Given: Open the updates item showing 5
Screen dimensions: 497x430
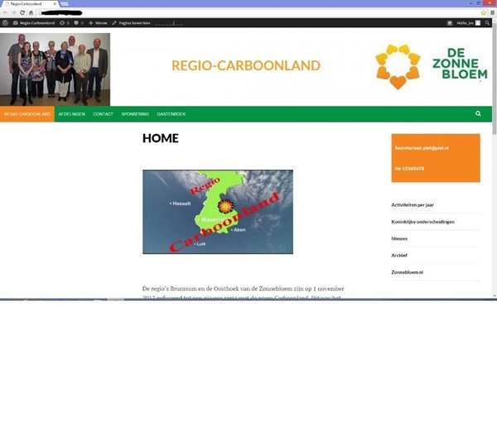Looking at the screenshot, I should point(65,23).
